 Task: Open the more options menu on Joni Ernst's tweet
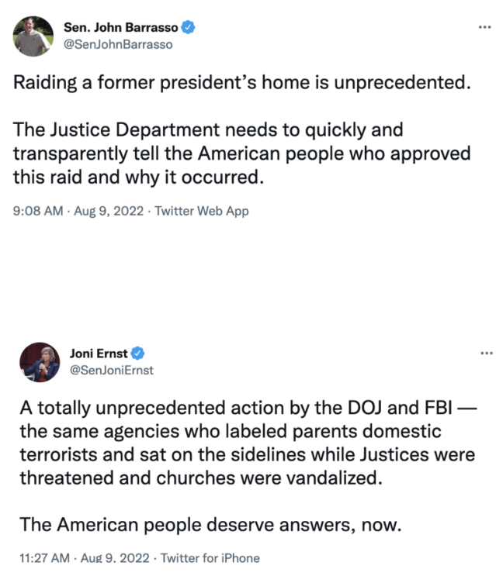point(484,352)
